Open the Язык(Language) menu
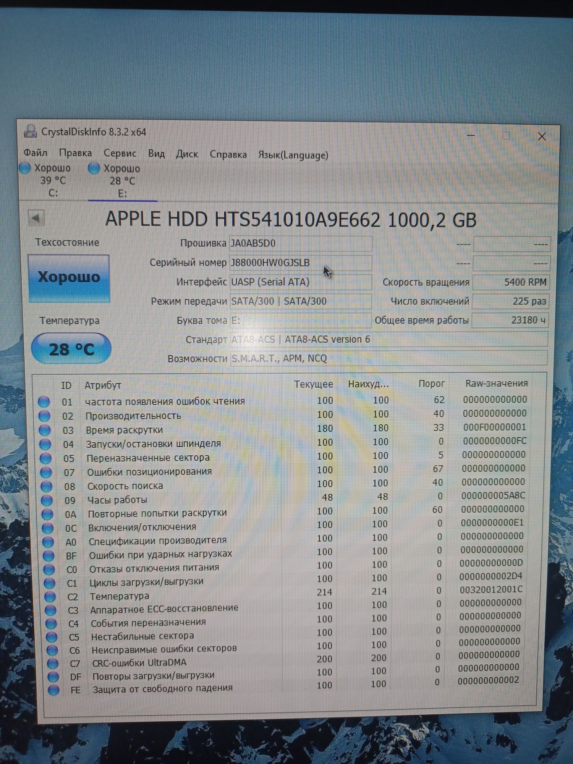The width and height of the screenshot is (573, 764). 293,155
